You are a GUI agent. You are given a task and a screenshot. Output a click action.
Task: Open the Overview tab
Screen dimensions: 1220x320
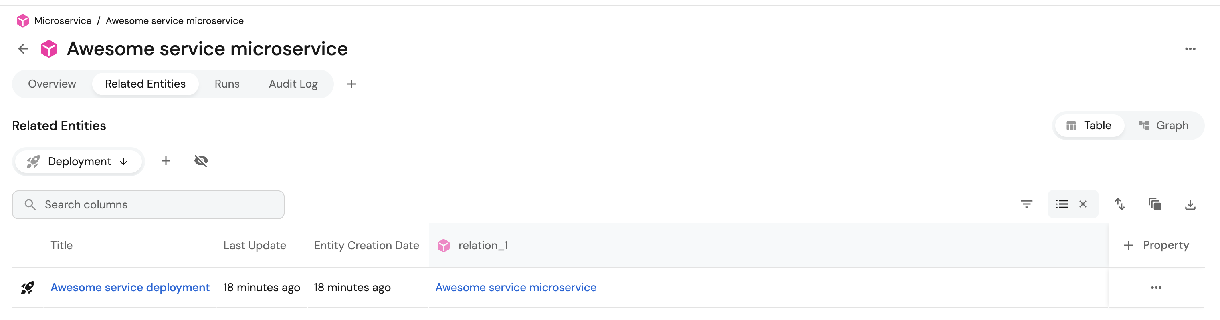coord(52,84)
